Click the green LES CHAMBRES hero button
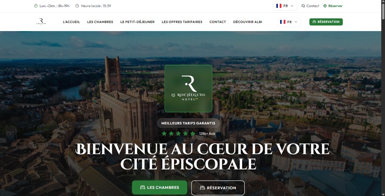 pos(159,187)
